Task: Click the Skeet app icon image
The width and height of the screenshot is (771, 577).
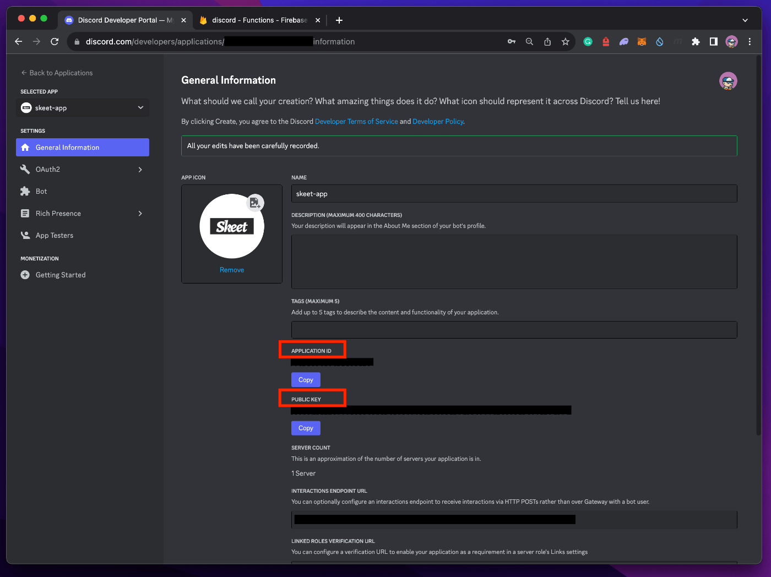Action: click(x=232, y=226)
